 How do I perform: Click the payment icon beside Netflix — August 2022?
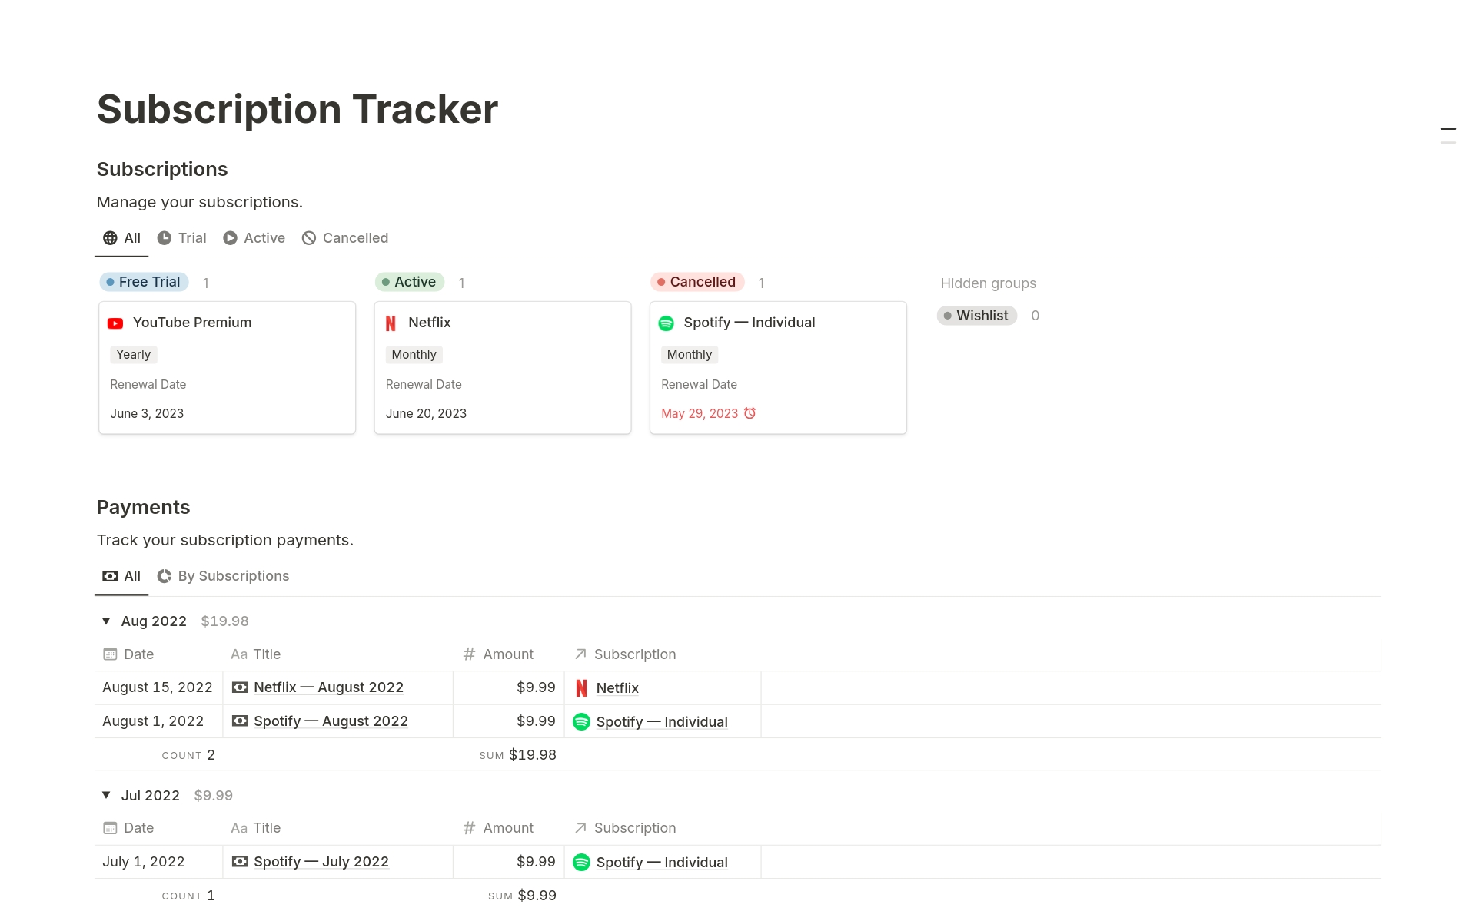pos(240,687)
